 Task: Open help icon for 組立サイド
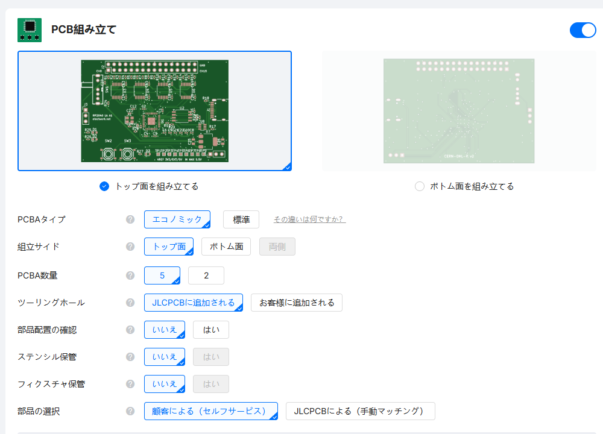pos(130,247)
